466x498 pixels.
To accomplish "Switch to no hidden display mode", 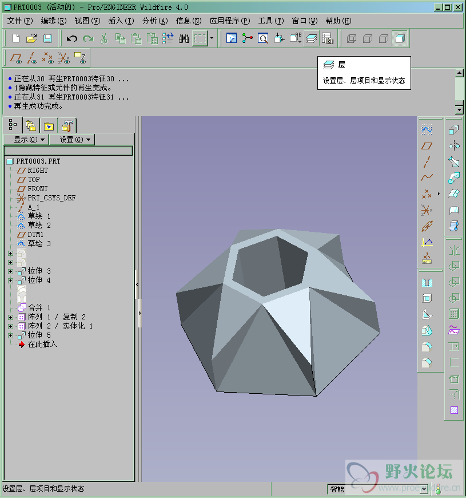I will 383,38.
